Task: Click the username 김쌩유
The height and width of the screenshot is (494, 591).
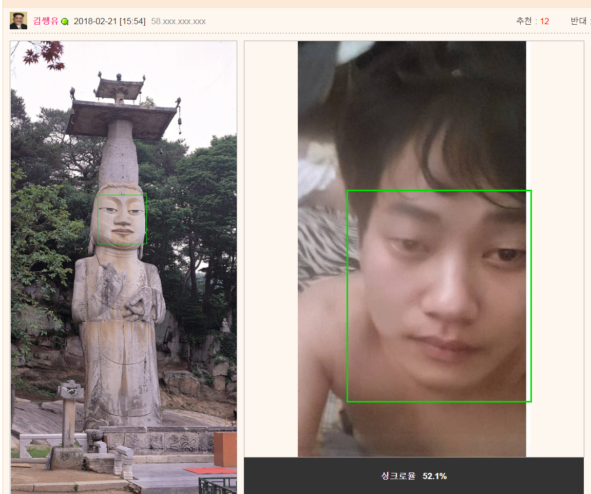Action: click(x=46, y=21)
